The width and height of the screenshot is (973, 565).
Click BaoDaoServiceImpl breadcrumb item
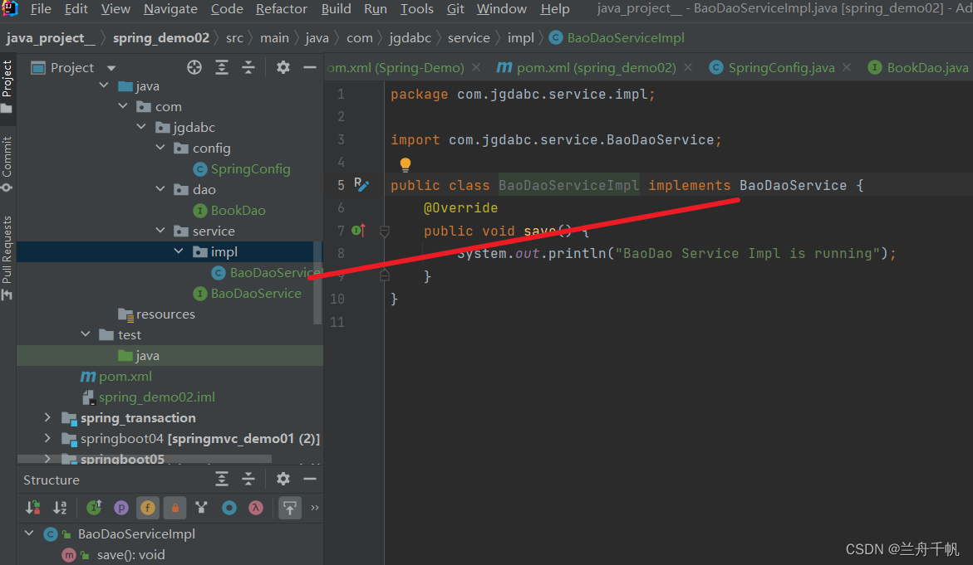pos(617,38)
